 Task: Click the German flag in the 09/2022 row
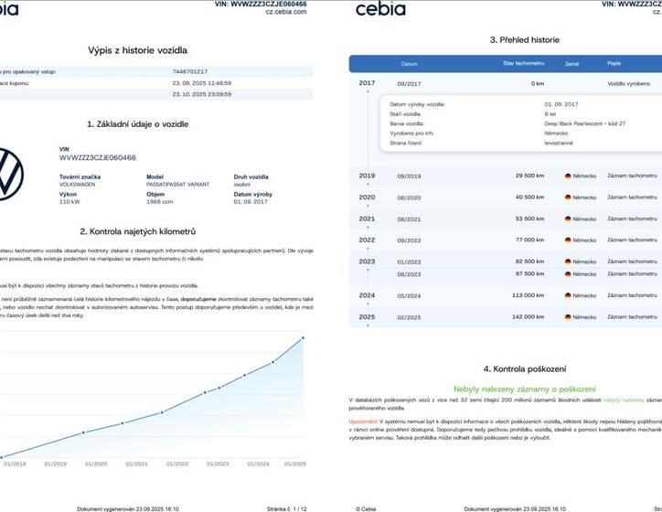pyautogui.click(x=568, y=240)
